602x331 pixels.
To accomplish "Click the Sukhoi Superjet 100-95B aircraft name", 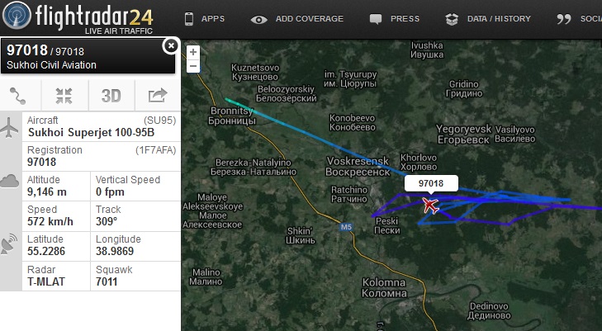I will pos(92,133).
